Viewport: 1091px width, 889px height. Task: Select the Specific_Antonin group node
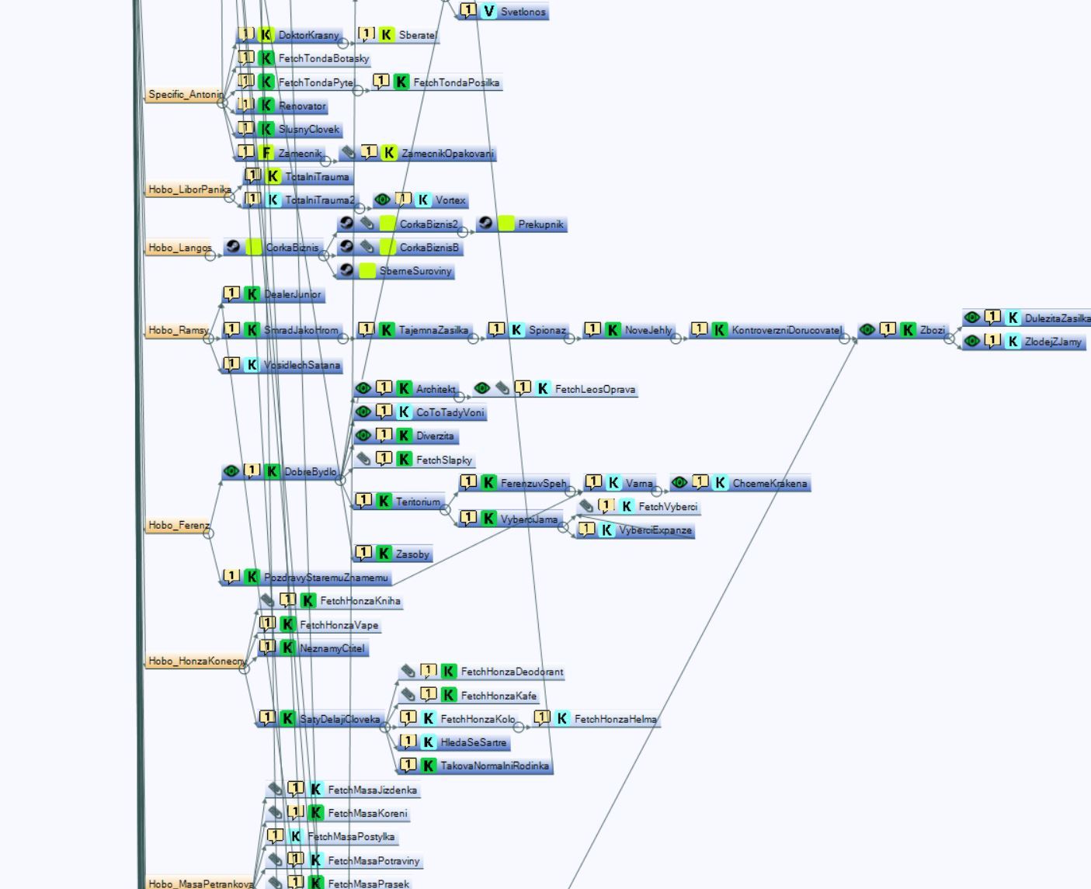(185, 95)
